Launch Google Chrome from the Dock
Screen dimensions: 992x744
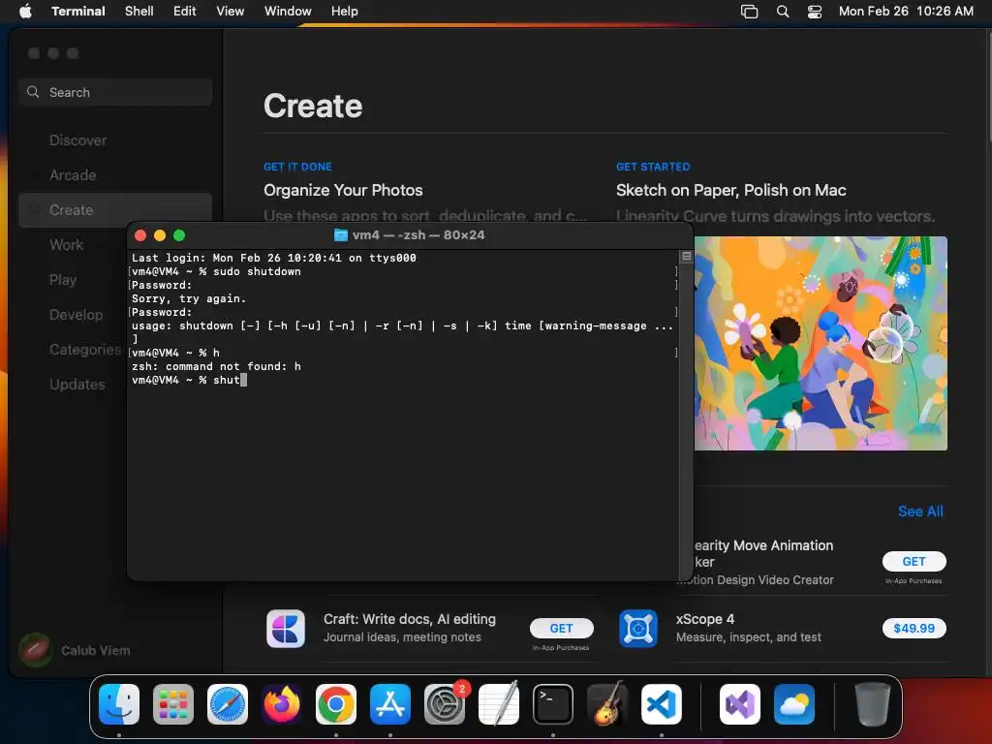[336, 704]
